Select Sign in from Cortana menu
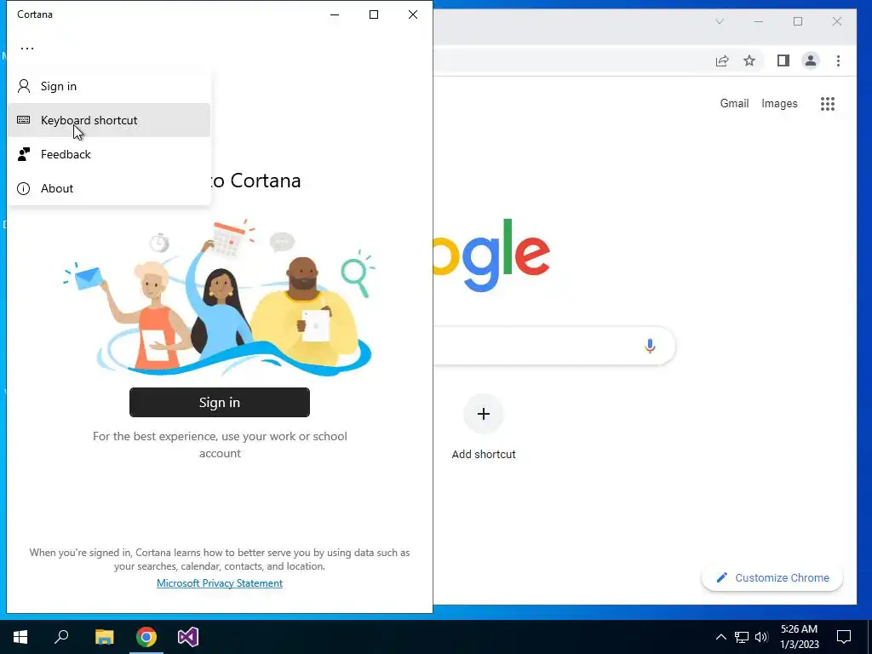The height and width of the screenshot is (654, 872). [109, 86]
